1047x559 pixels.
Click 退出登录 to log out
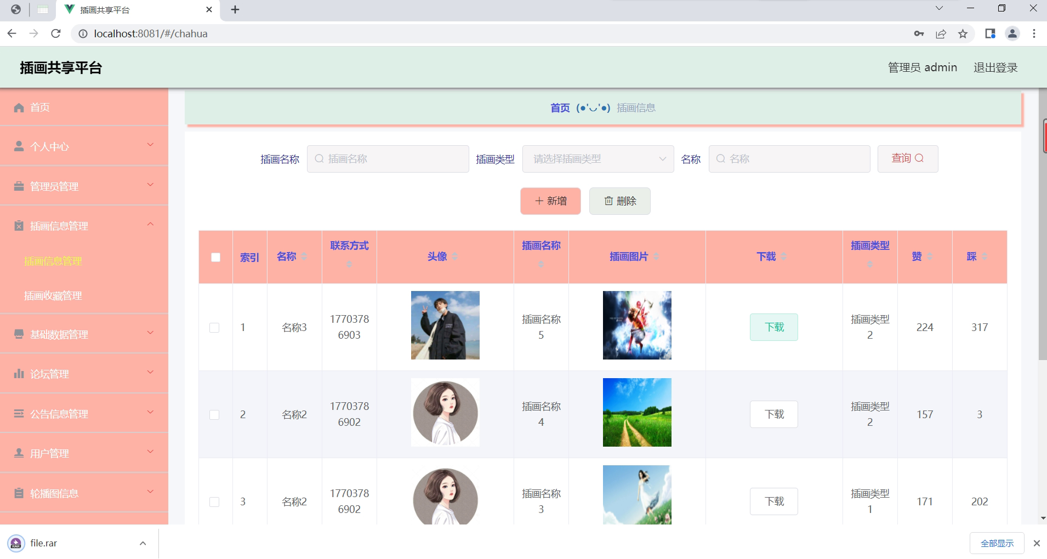click(x=995, y=67)
